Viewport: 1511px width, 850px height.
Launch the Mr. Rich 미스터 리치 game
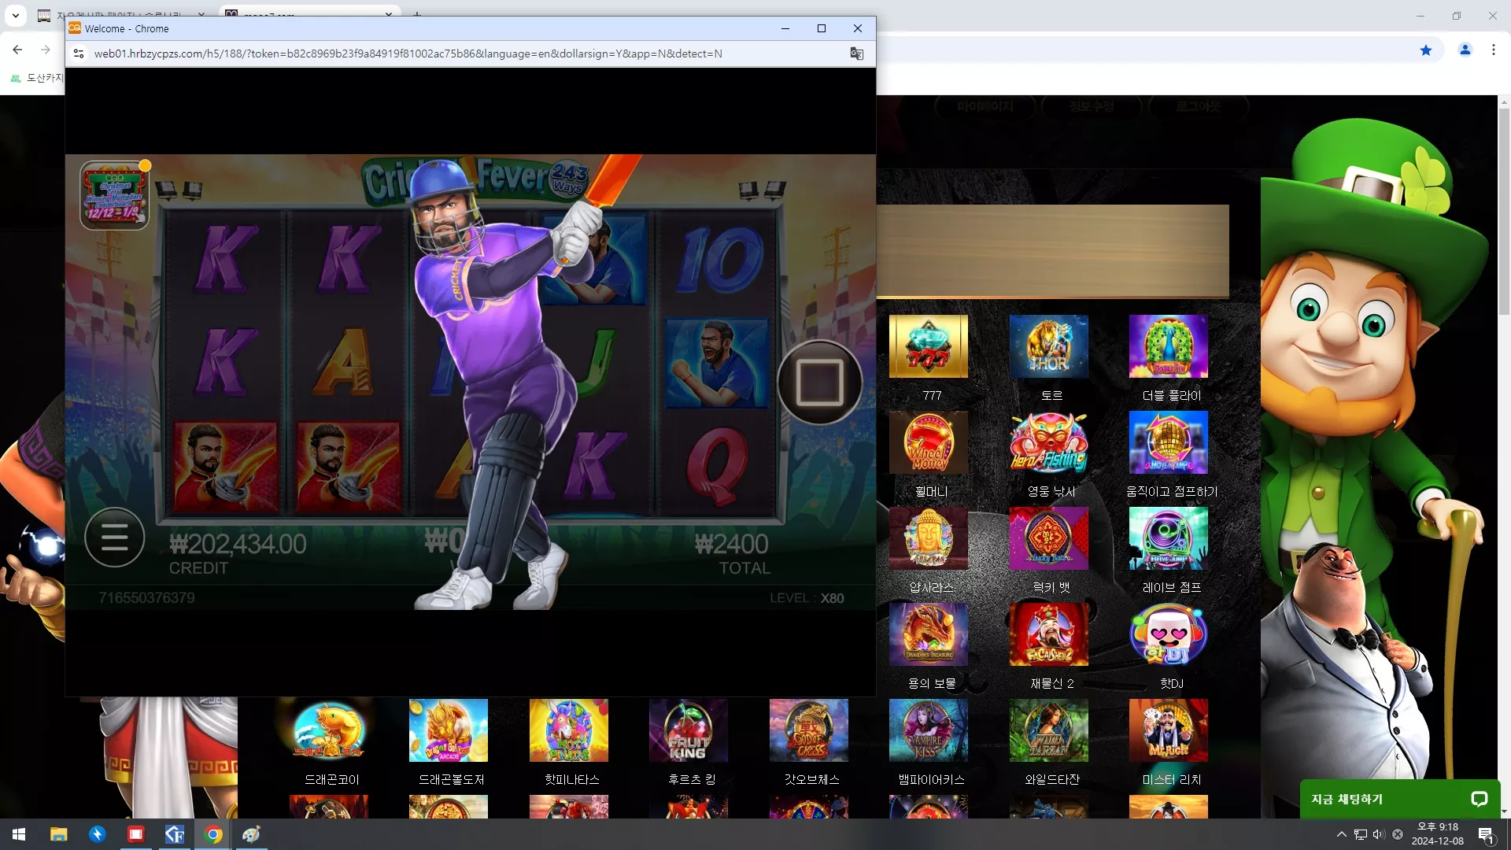point(1169,730)
